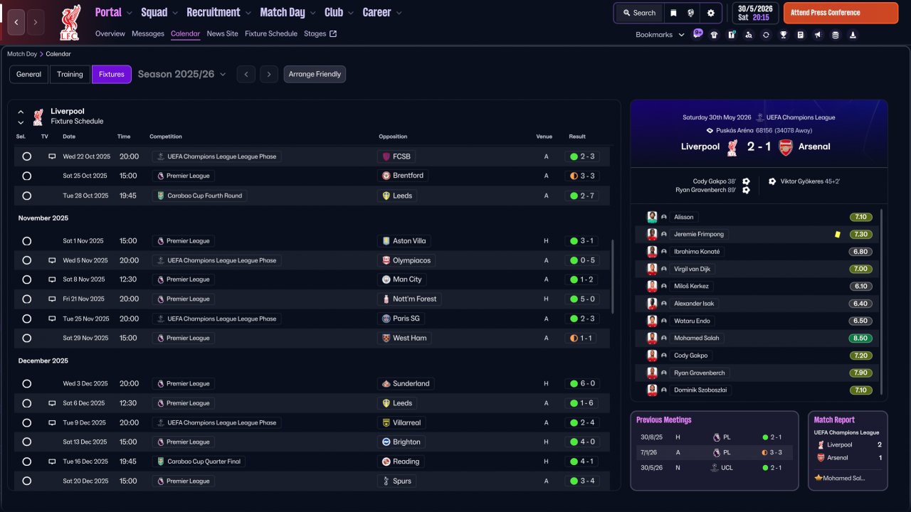Expand the Career menu chevron
The image size is (911, 512).
click(x=399, y=13)
